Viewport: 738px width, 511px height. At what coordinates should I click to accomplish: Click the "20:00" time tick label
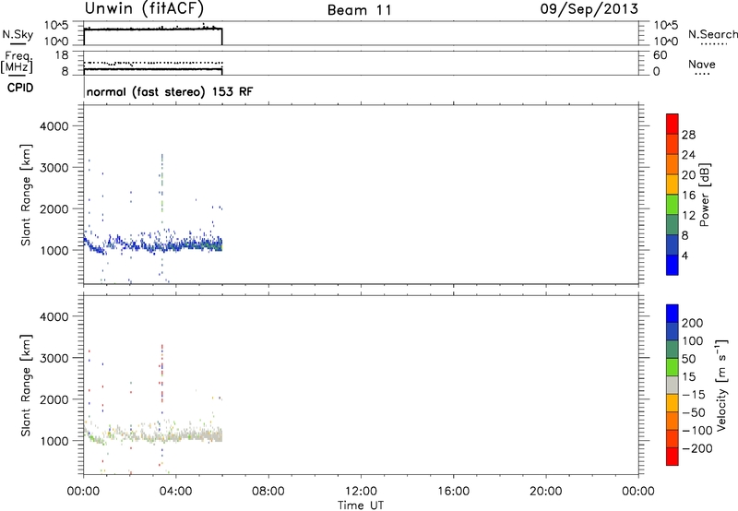(x=545, y=492)
